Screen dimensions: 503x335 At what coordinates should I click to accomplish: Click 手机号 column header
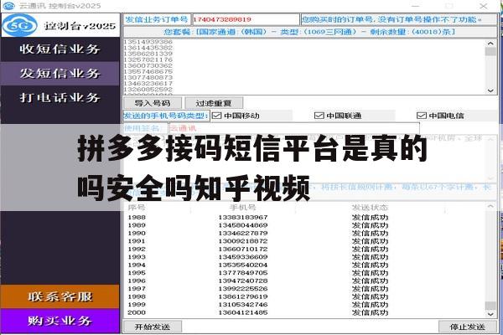(x=243, y=208)
